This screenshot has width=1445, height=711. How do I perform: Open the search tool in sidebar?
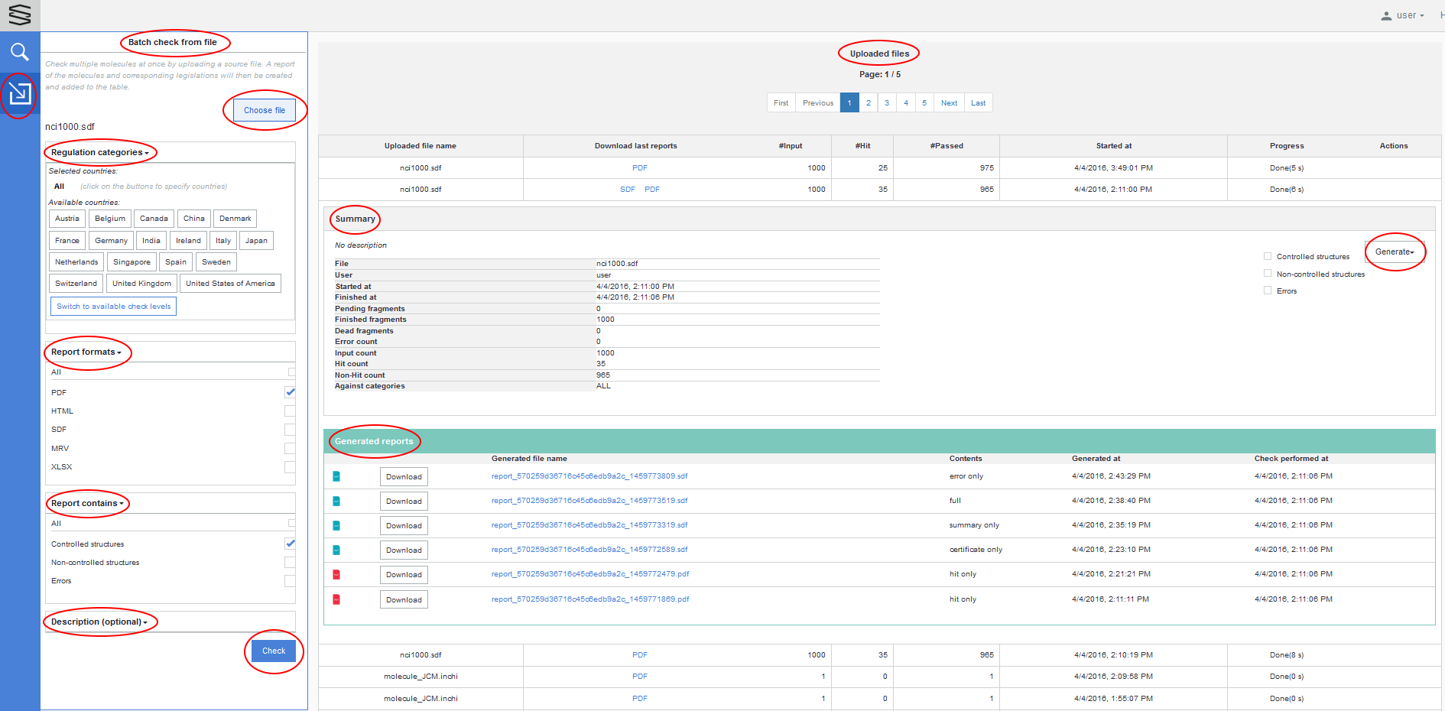pyautogui.click(x=20, y=52)
